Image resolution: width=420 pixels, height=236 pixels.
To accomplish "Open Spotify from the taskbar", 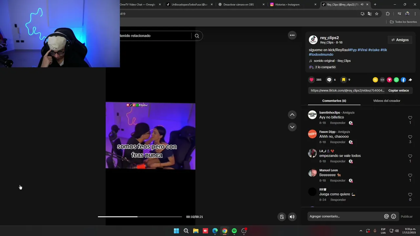I will point(234,231).
